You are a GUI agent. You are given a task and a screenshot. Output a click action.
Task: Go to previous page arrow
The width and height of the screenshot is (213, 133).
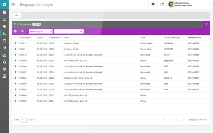coord(170,120)
